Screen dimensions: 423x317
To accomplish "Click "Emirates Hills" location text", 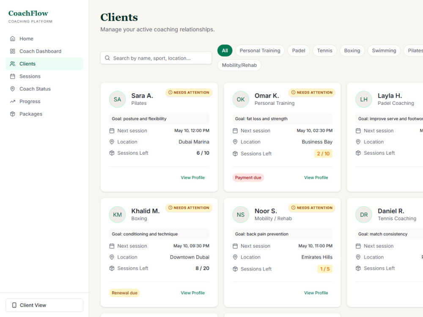I will [317, 257].
